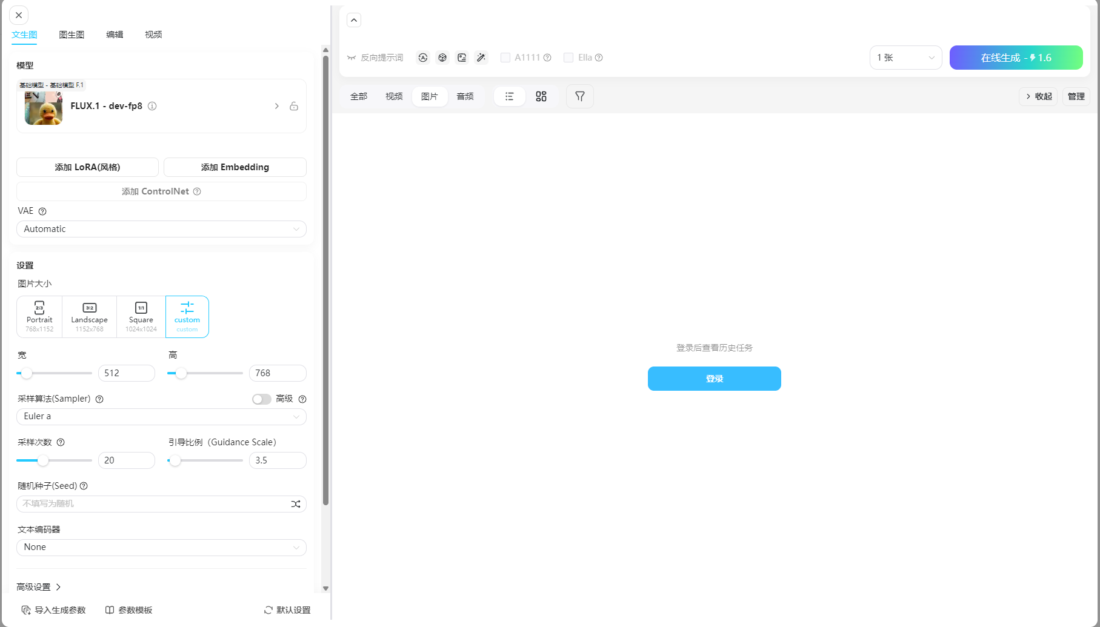Click the magic wand prompt icon
Image resolution: width=1100 pixels, height=627 pixels.
point(481,58)
